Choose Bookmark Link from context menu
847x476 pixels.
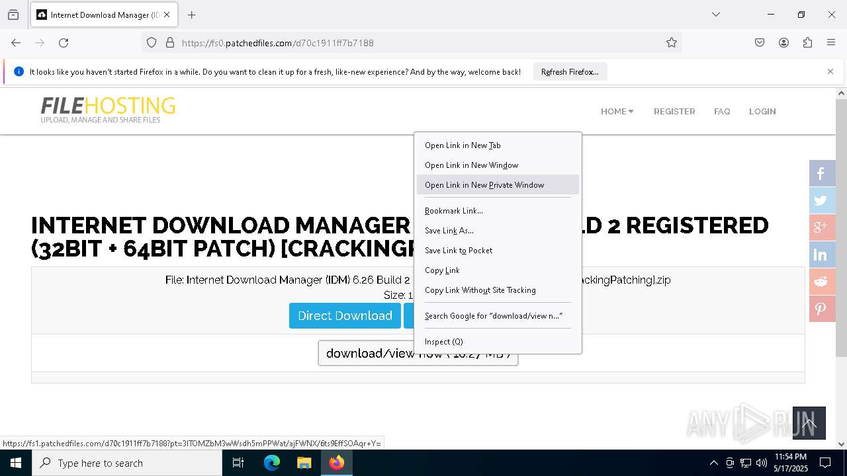click(498, 211)
